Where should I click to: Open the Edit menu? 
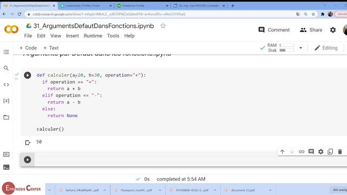coord(41,36)
